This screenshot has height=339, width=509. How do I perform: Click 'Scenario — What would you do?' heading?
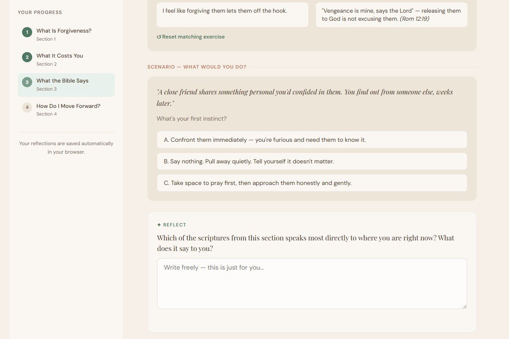(x=197, y=67)
